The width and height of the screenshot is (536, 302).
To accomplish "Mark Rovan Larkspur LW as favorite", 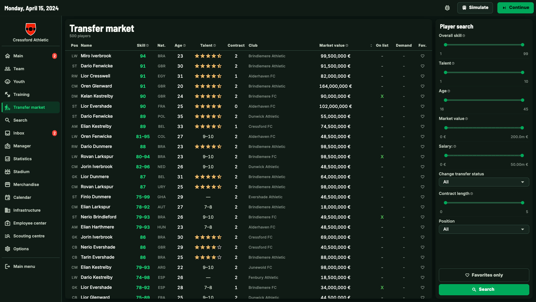I will click(x=422, y=157).
